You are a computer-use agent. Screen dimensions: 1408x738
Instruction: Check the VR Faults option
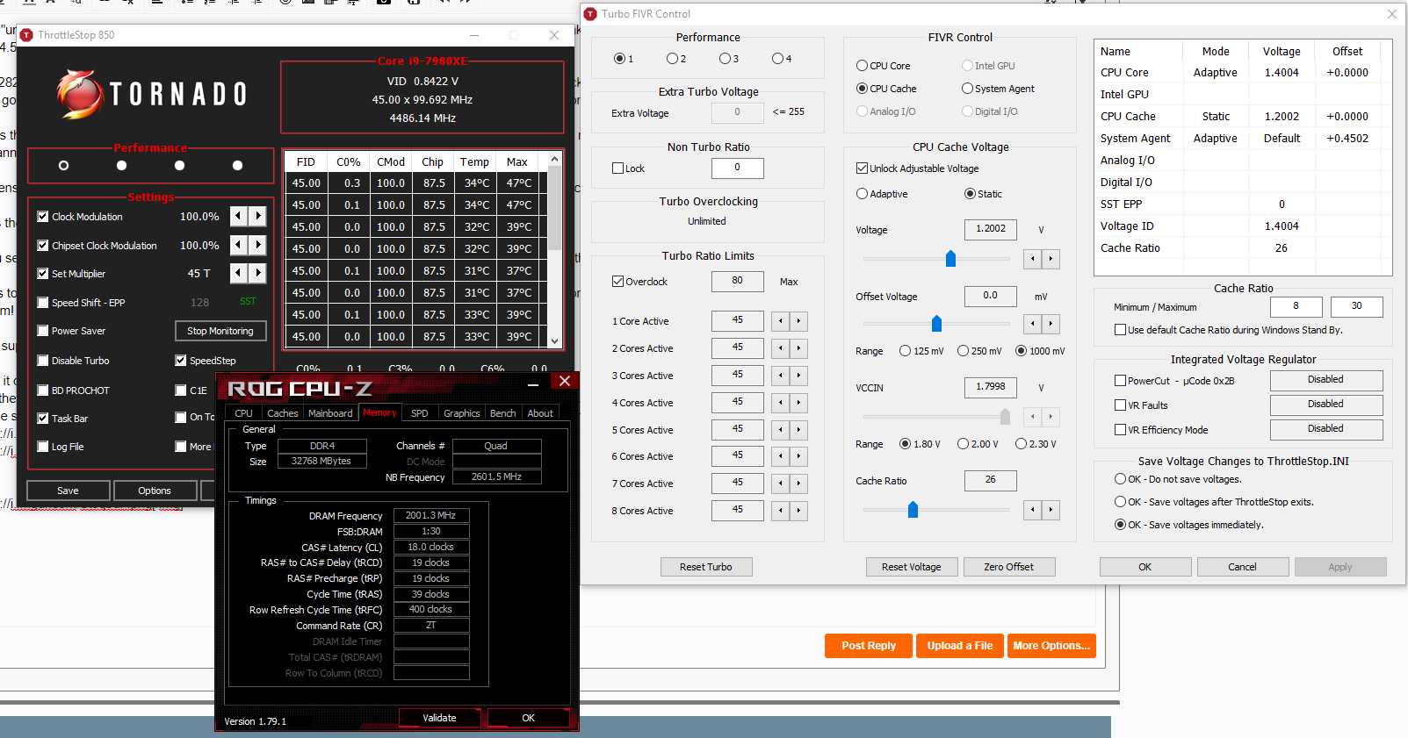[1120, 405]
